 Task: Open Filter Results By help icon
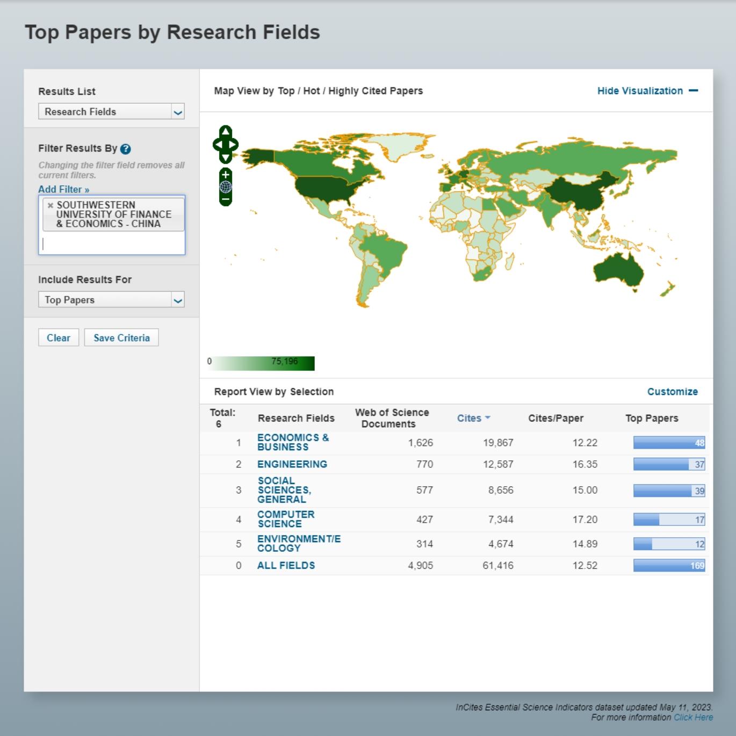click(126, 149)
